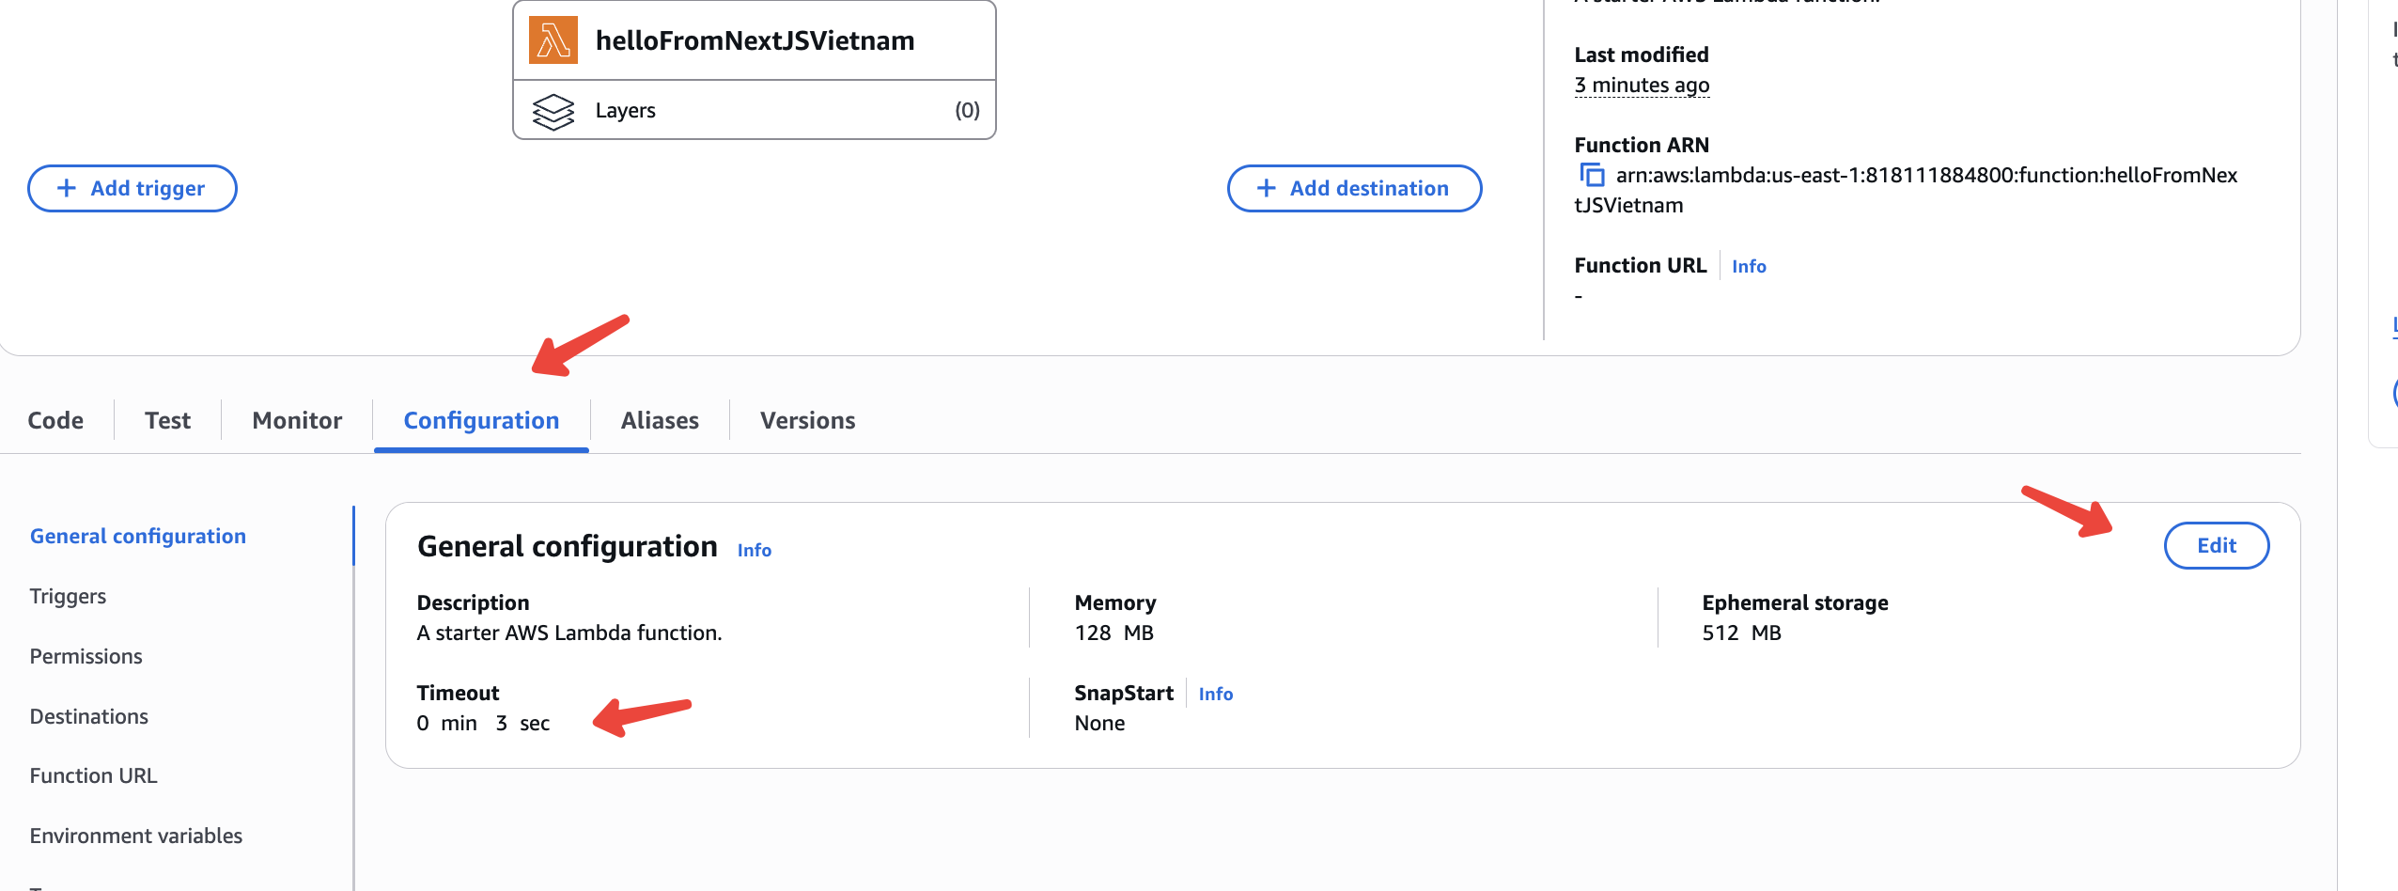Open the Test tab
This screenshot has height=891, width=2398.
[167, 421]
